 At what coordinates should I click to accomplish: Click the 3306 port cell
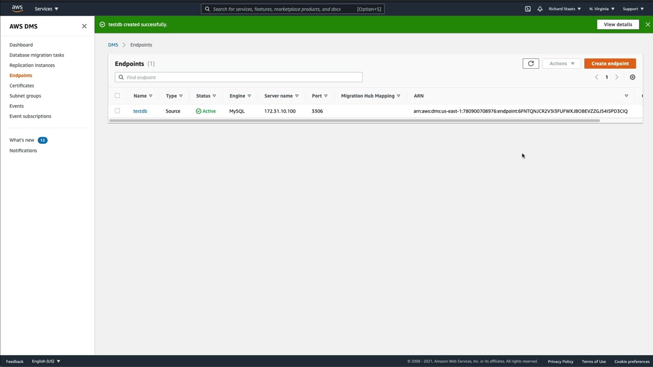coord(317,111)
